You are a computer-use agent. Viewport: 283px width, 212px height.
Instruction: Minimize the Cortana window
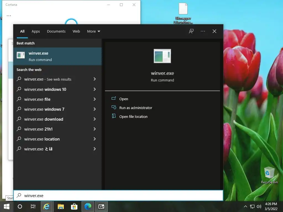tap(108, 5)
